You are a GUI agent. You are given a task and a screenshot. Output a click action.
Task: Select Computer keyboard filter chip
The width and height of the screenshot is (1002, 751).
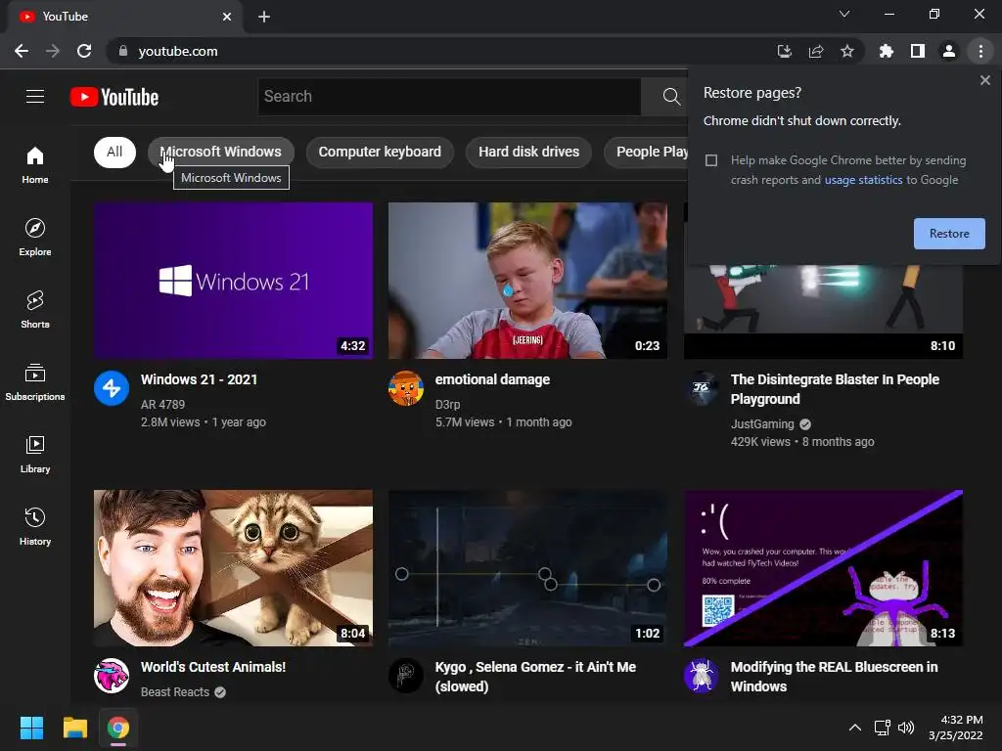click(380, 152)
